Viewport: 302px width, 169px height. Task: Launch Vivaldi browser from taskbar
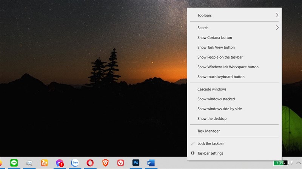(120, 163)
